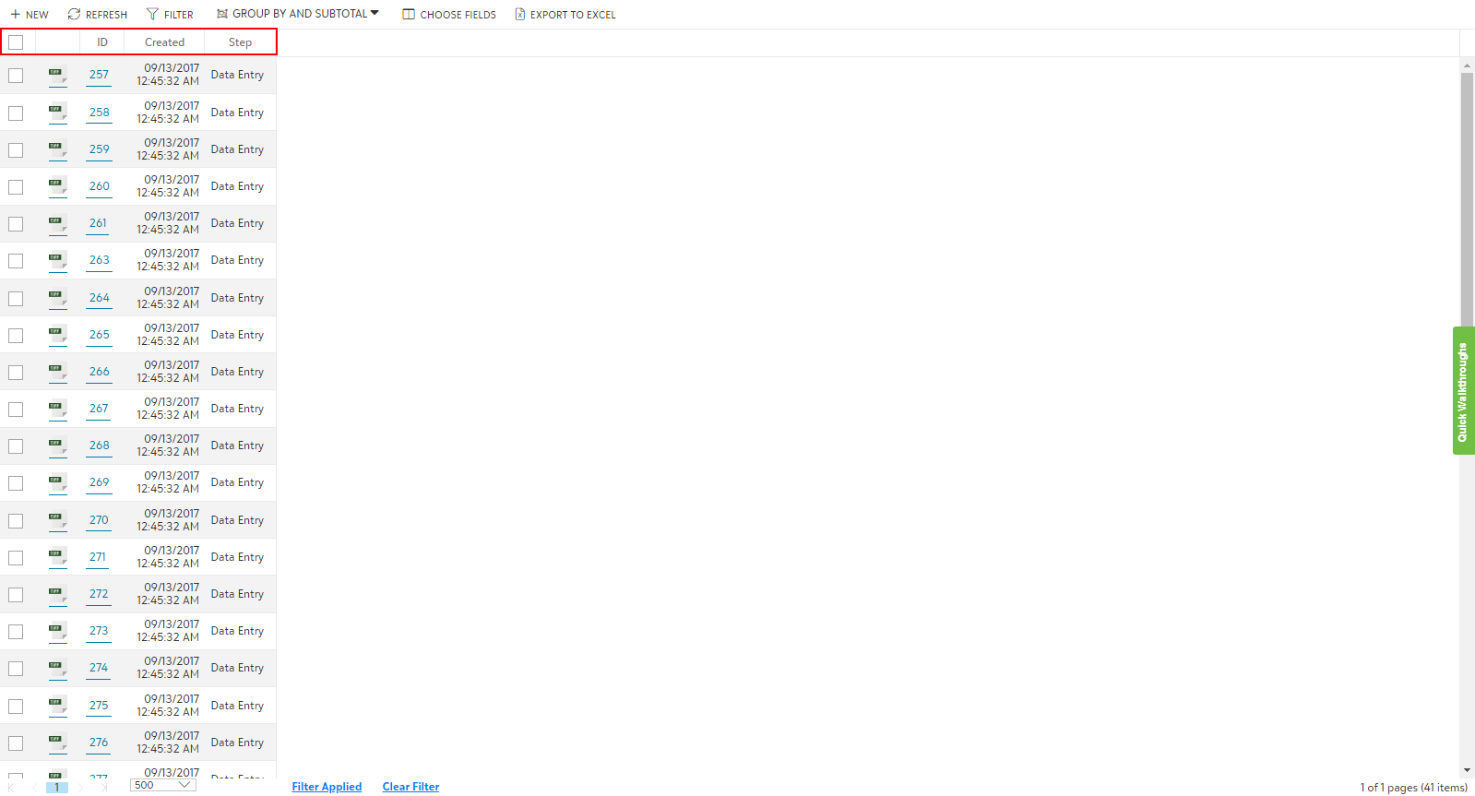Open the Filter funnel tool
This screenshot has width=1475, height=796.
(x=153, y=15)
